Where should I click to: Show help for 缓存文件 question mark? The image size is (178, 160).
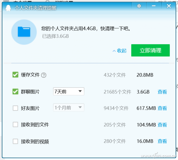(44, 75)
